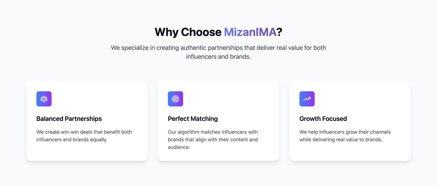
Task: Click the "Why Choose" heading text
Action: (x=188, y=32)
